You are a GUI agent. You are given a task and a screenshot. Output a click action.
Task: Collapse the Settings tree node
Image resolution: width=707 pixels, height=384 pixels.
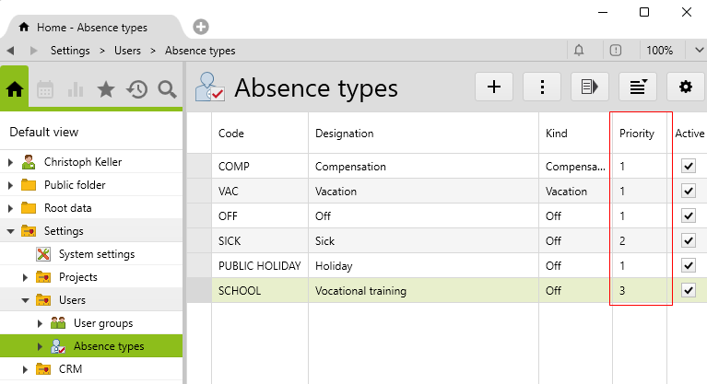click(11, 231)
